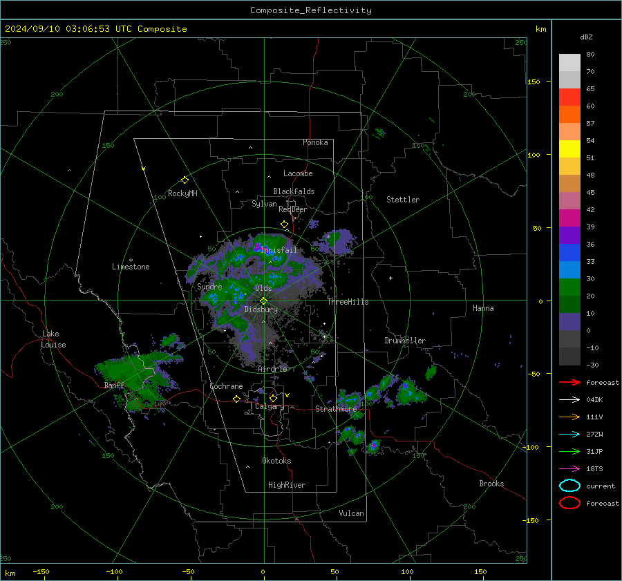Click the Strathmore town label

click(336, 409)
